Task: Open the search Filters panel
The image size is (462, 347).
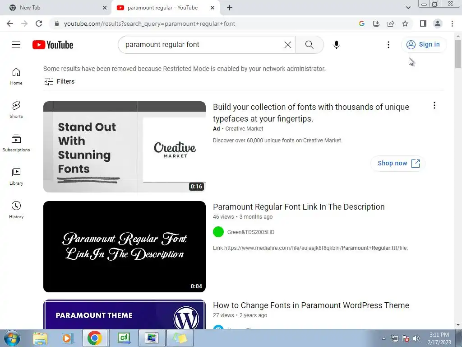Action: coord(59,81)
